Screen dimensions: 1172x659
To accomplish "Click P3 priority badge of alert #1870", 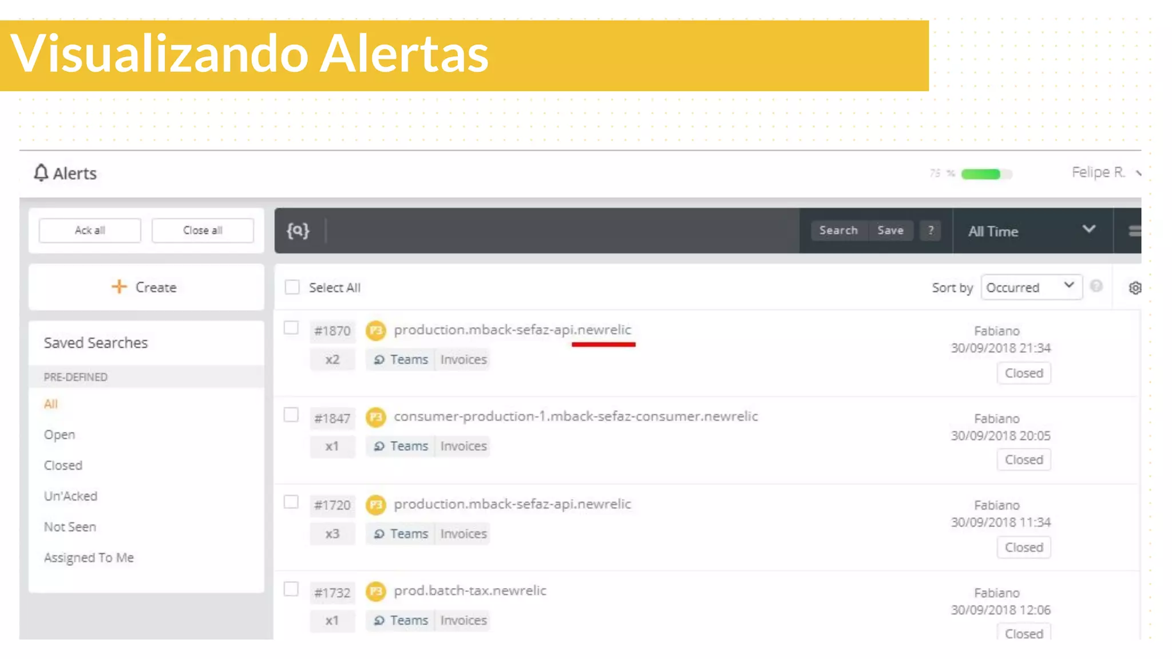I will click(x=376, y=331).
